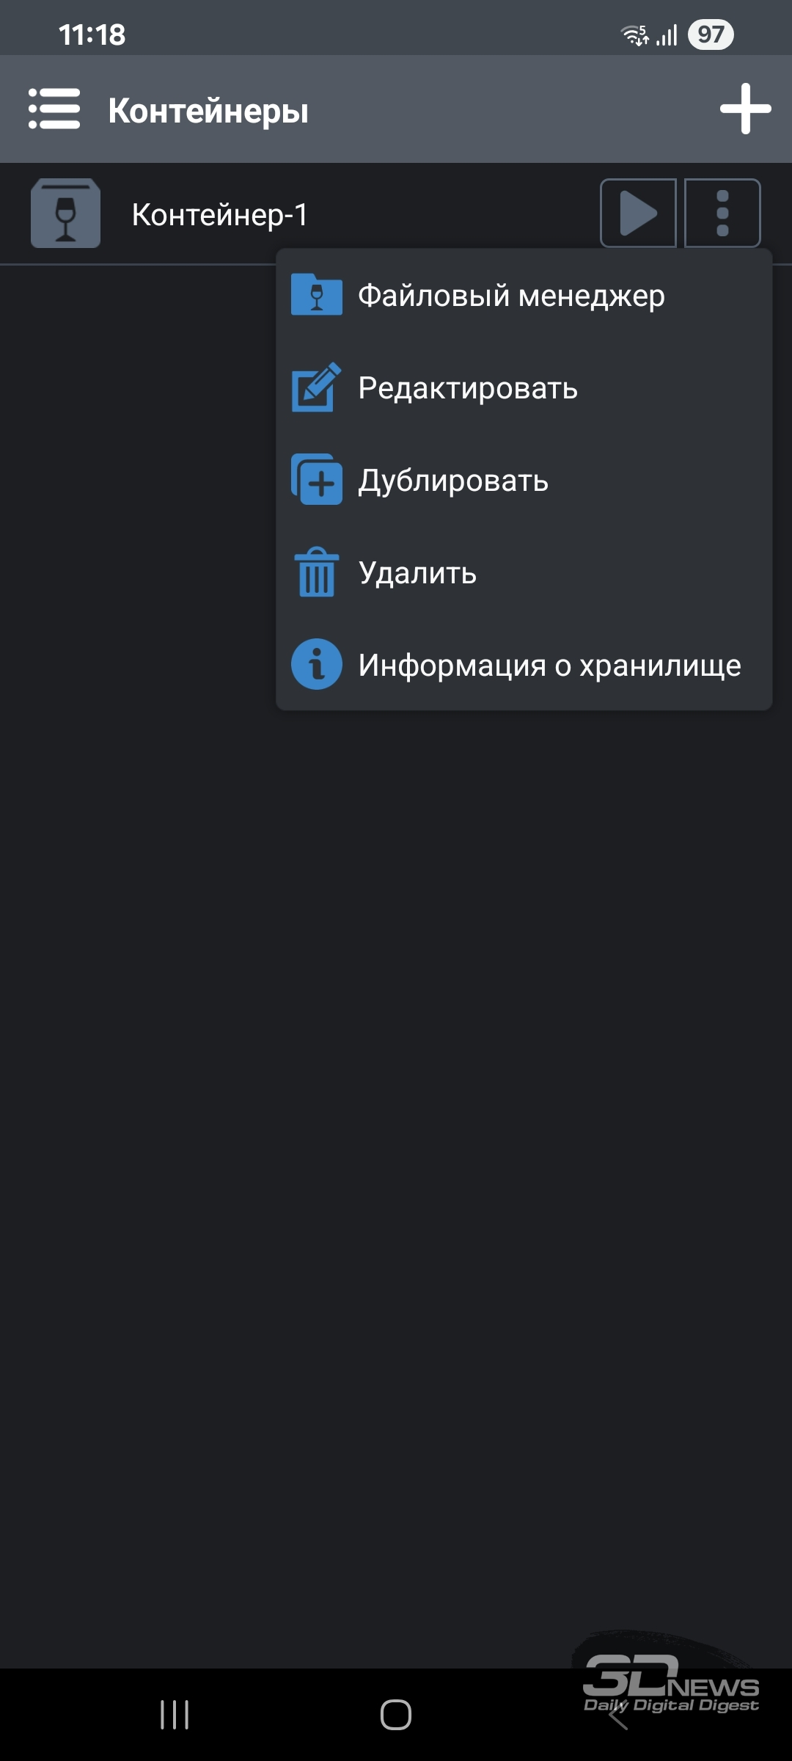Add a new container with plus icon
The image size is (792, 1761).
coord(745,109)
